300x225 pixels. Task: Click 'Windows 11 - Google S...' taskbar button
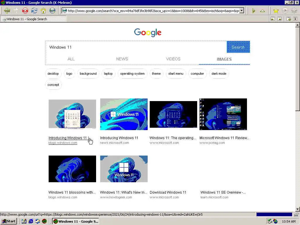(76, 221)
